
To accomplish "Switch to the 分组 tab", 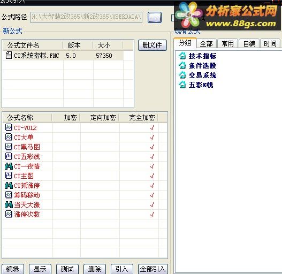I will [185, 43].
